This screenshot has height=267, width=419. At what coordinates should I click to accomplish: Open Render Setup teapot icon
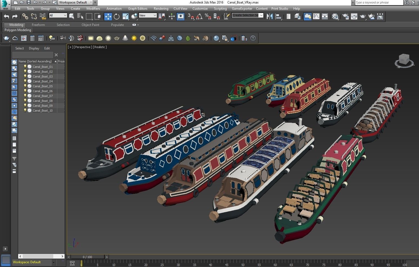pos(345,16)
